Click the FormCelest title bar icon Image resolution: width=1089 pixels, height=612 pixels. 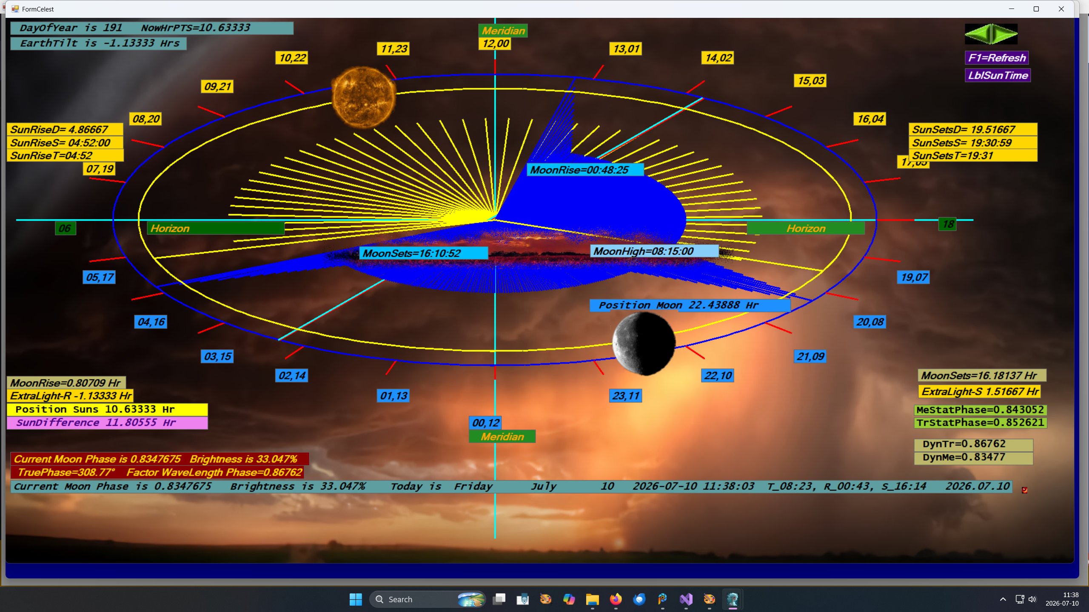tap(15, 9)
